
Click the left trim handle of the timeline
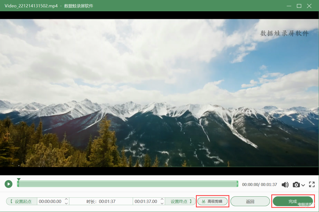tap(18, 184)
